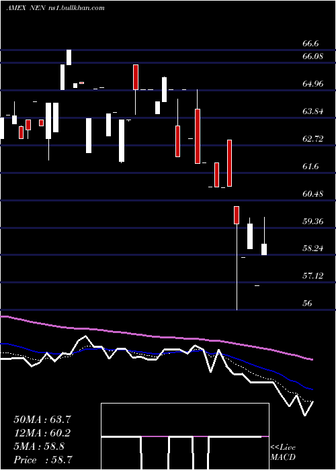Click the 66.6 price axis label

pyautogui.click(x=310, y=44)
